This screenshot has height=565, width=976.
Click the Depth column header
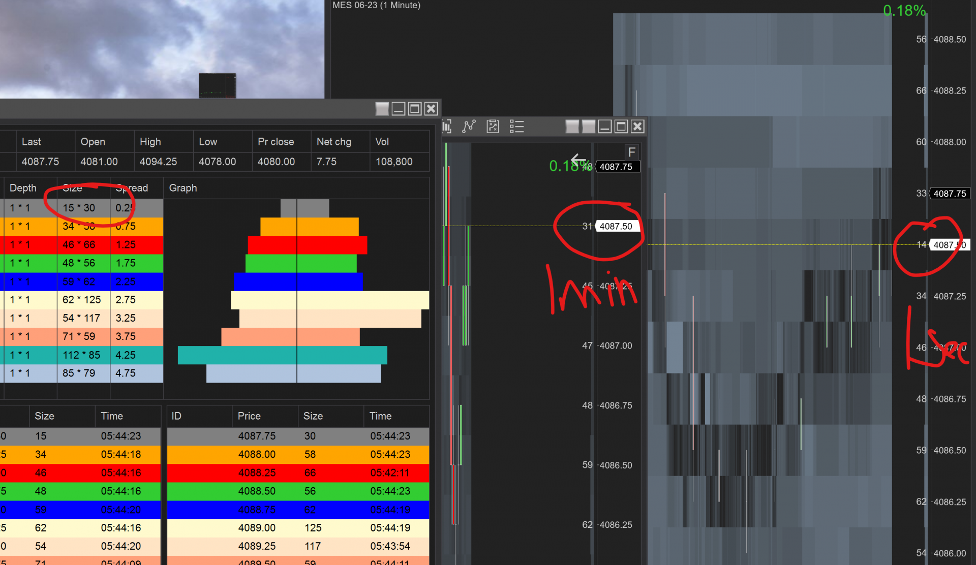23,188
